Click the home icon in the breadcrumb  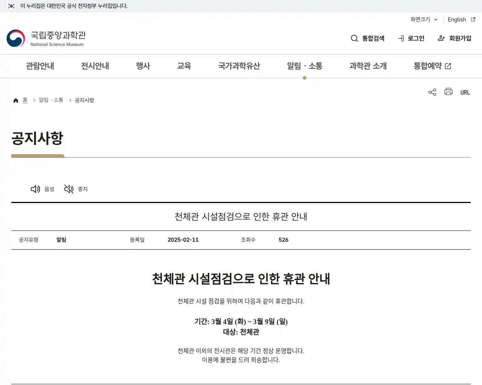click(x=15, y=100)
